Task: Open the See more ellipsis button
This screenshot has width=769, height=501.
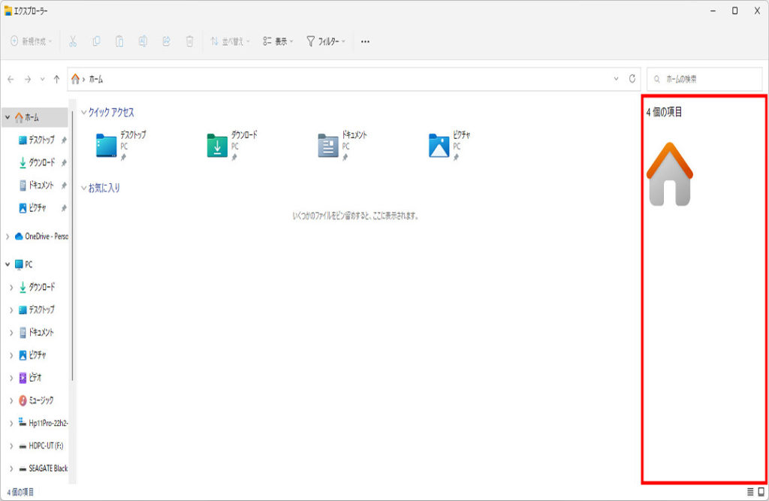Action: pyautogui.click(x=365, y=41)
